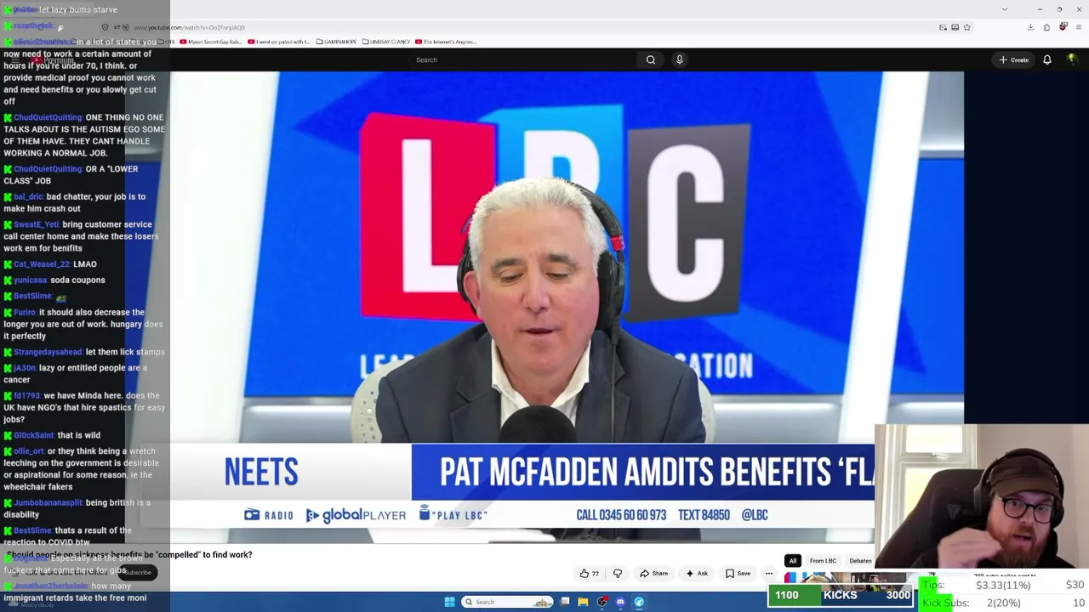Open 'The Internet's Angries...' bookmark
The height and width of the screenshot is (612, 1089).
tap(447, 42)
